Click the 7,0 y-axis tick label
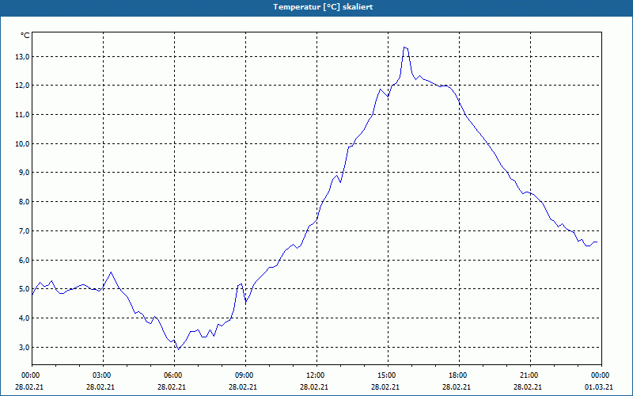The image size is (633, 396). tap(25, 231)
